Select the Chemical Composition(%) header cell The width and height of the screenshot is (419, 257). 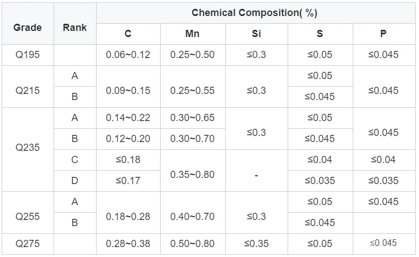pos(254,13)
